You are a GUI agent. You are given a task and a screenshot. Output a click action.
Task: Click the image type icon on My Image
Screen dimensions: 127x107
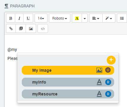click(99, 70)
